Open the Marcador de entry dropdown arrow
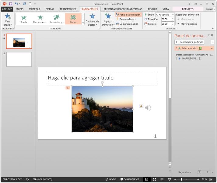217x183 pixels. point(212,48)
